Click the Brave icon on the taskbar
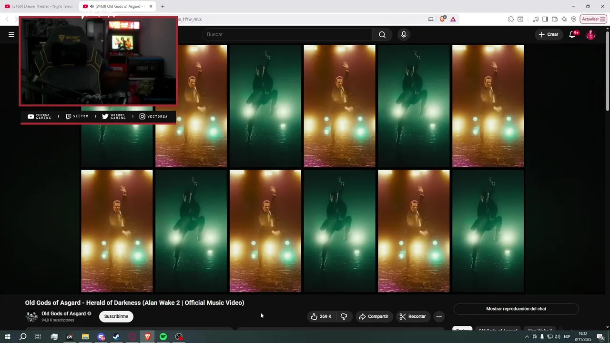Image resolution: width=610 pixels, height=343 pixels. tap(148, 337)
